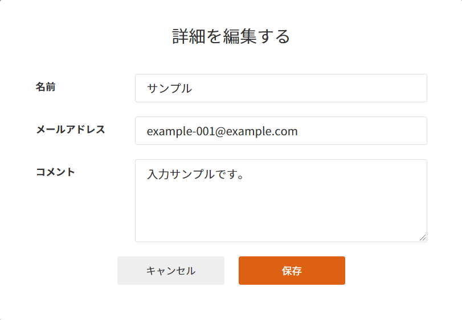Viewport: 462px width, 320px height.
Task: Click the サンプル text in name field
Action: [169, 89]
